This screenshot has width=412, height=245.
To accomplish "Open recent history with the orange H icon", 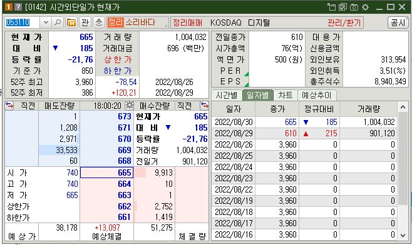I will coord(71,22).
